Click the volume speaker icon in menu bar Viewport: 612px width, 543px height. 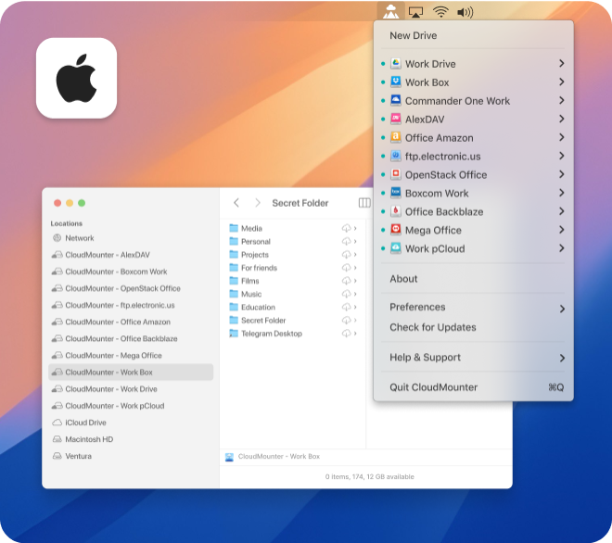click(x=465, y=12)
